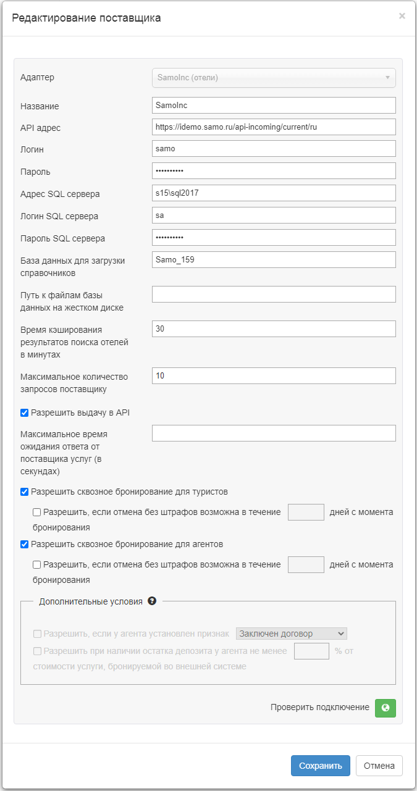Click the empty database file path field
Image resolution: width=417 pixels, height=791 pixels.
[x=274, y=295]
